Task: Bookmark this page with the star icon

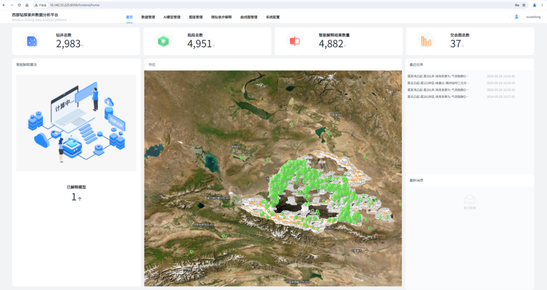Action: [524, 5]
